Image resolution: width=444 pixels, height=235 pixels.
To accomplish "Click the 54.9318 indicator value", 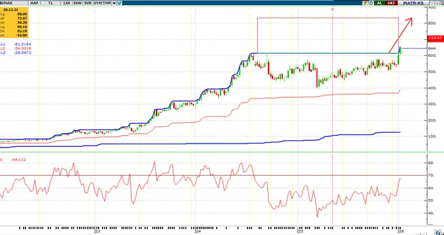I will pos(23,48).
